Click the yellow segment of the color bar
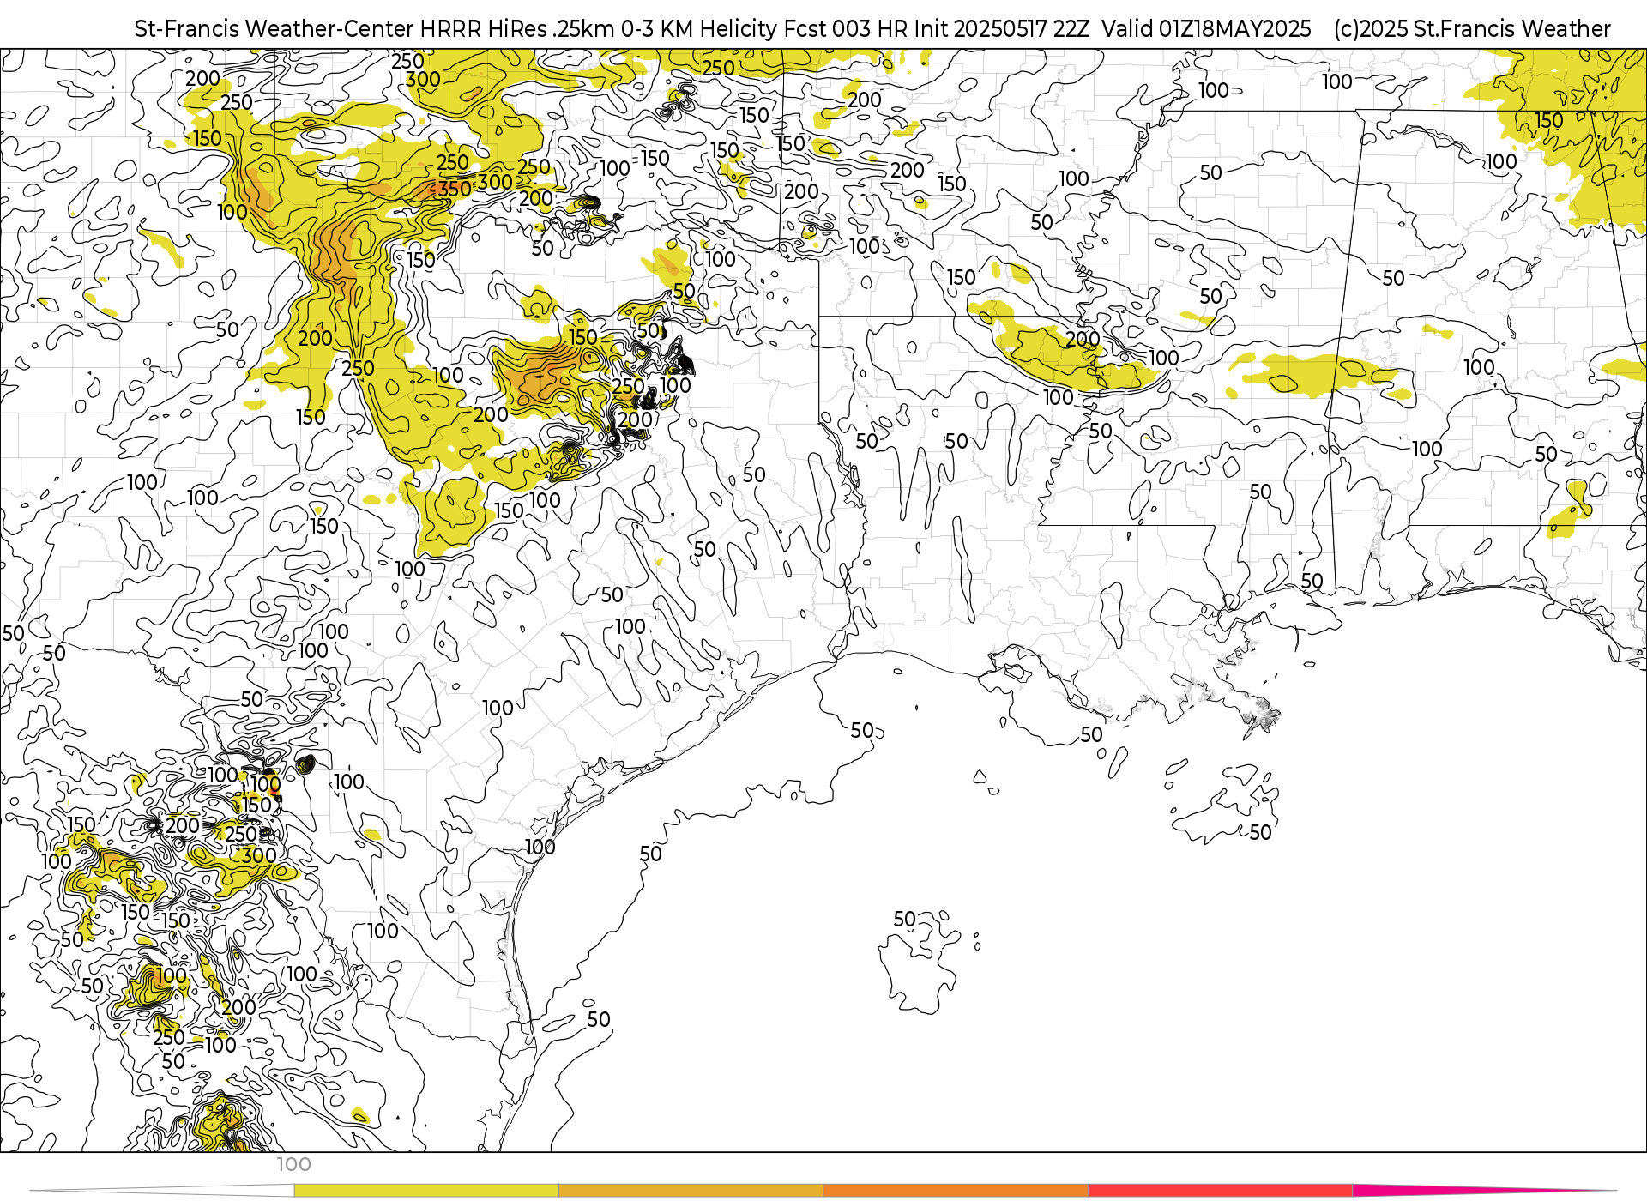This screenshot has height=1201, width=1647. (x=426, y=1191)
